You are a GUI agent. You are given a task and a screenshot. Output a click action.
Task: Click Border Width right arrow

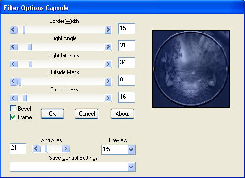point(108,30)
